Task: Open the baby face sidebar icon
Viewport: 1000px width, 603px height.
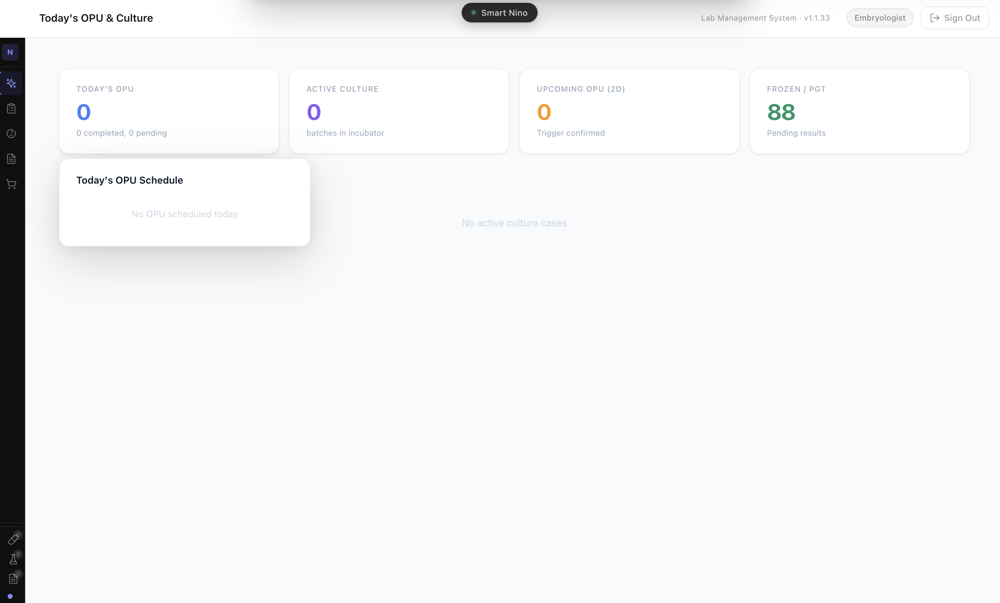Action: [x=11, y=134]
